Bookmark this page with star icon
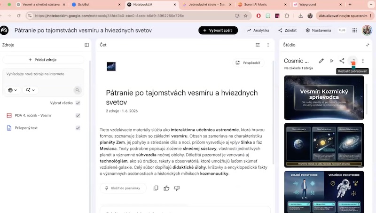 (x=245, y=16)
